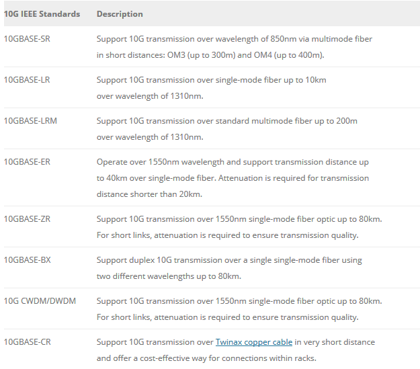This screenshot has width=420, height=369.
Task: Click the 850nm multimode fiber description line
Action: (x=234, y=39)
